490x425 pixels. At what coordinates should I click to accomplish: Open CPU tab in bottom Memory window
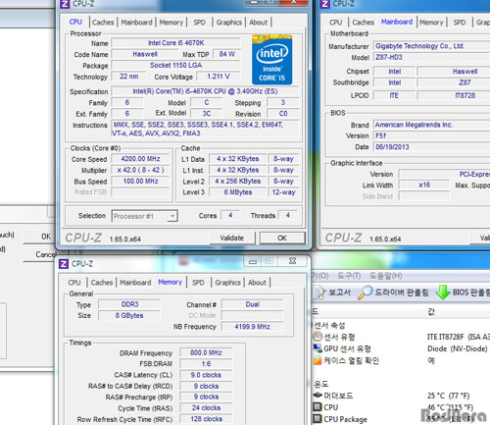[74, 283]
